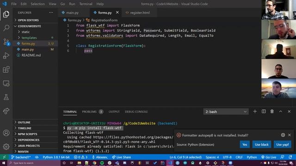This screenshot has width=296, height=166.
Task: Open the Live Share view in activity bar
Action: [6, 111]
